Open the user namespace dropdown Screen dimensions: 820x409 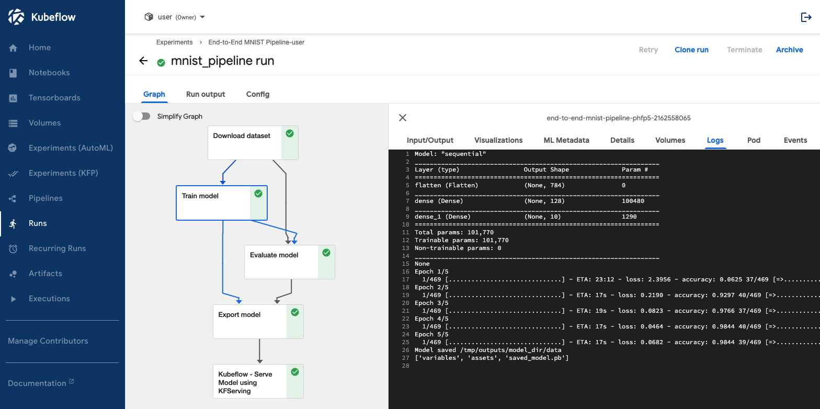pos(175,17)
